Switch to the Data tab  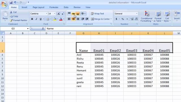[66, 7]
